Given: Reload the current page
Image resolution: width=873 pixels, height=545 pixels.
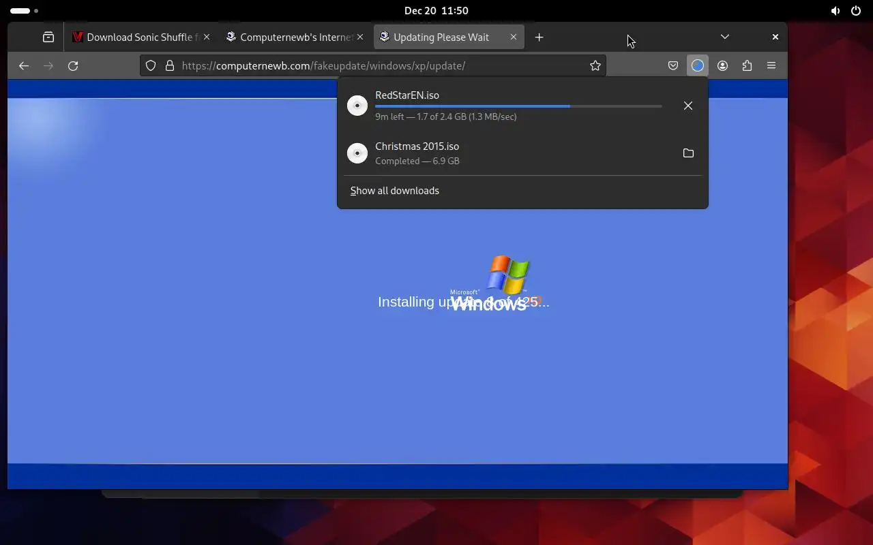Looking at the screenshot, I should (x=73, y=66).
